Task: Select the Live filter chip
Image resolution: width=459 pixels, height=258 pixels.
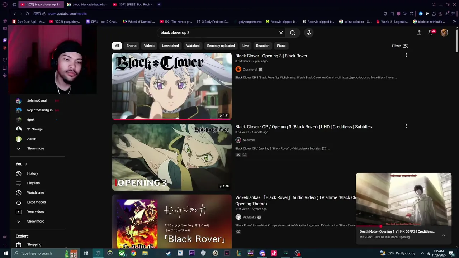Action: [x=245, y=46]
